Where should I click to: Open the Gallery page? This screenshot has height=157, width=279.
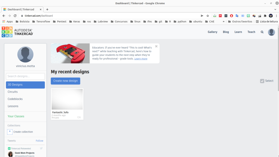[x=213, y=32]
